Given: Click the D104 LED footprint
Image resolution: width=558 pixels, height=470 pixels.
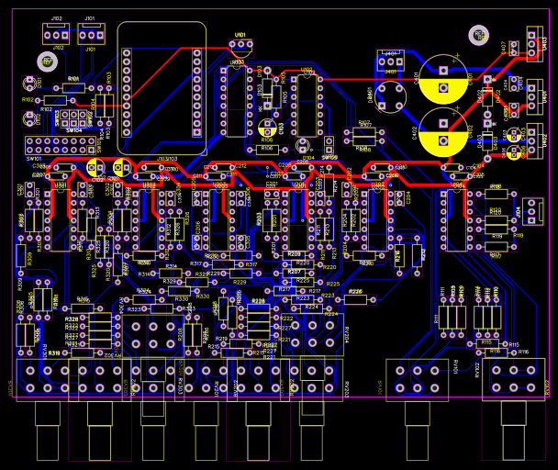Looking at the screenshot, I should coord(303,146).
